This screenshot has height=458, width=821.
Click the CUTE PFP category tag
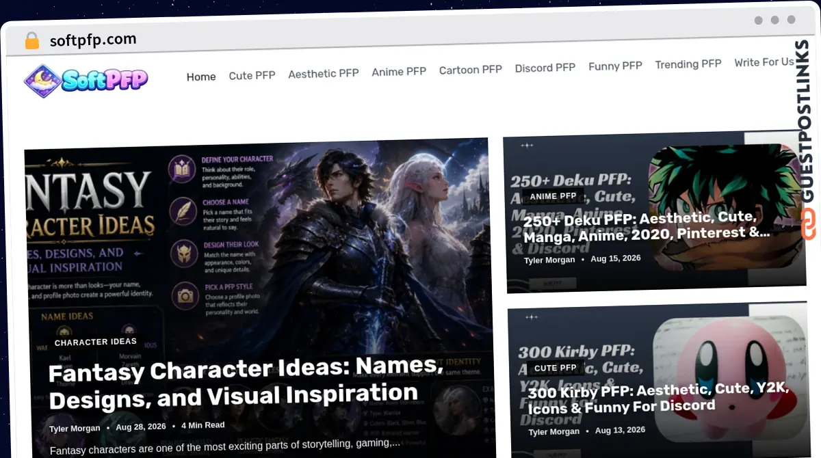tap(555, 368)
